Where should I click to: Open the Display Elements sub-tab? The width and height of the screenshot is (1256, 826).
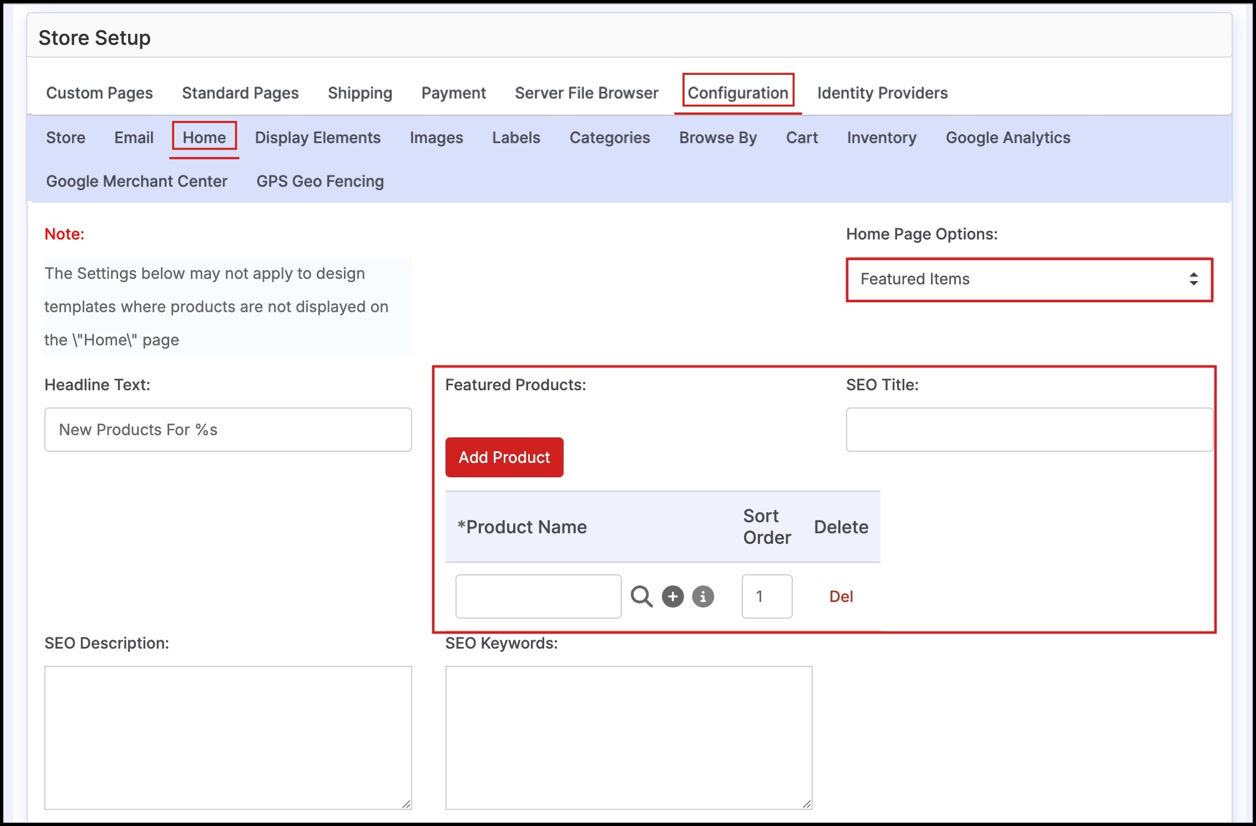coord(317,137)
